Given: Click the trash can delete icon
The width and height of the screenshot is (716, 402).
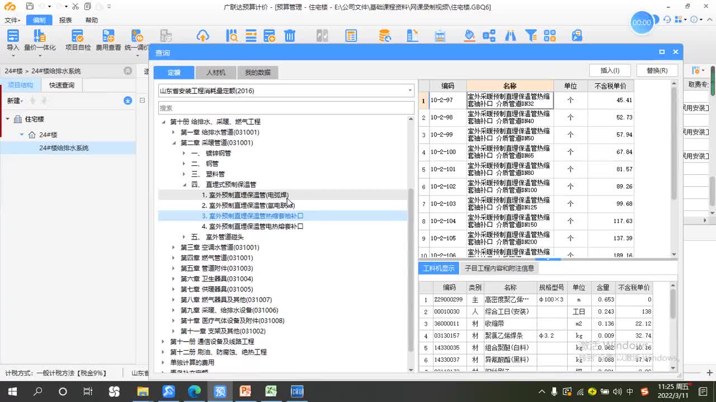Looking at the screenshot, I should pos(289,36).
